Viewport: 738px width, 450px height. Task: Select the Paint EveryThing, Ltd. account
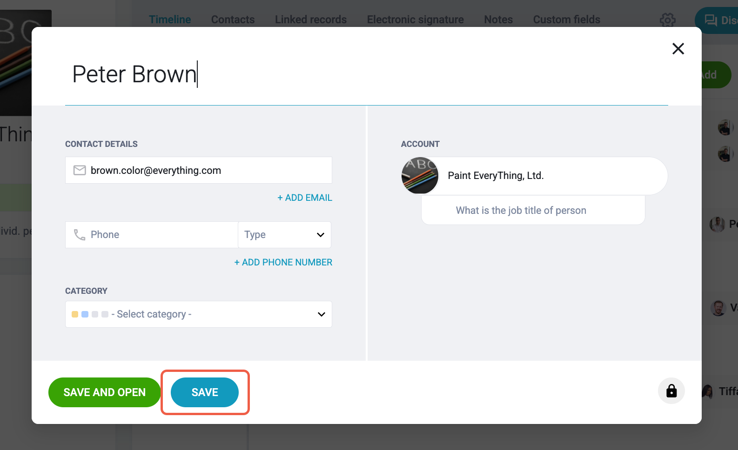click(535, 176)
